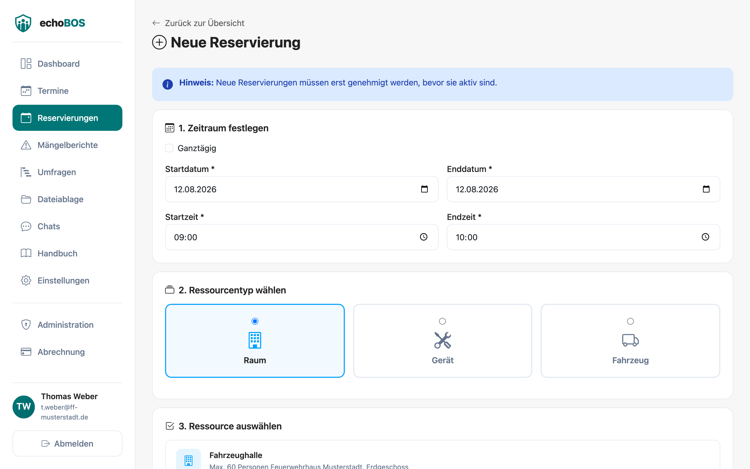
Task: Click the Einstellungen gear icon
Action: (26, 280)
